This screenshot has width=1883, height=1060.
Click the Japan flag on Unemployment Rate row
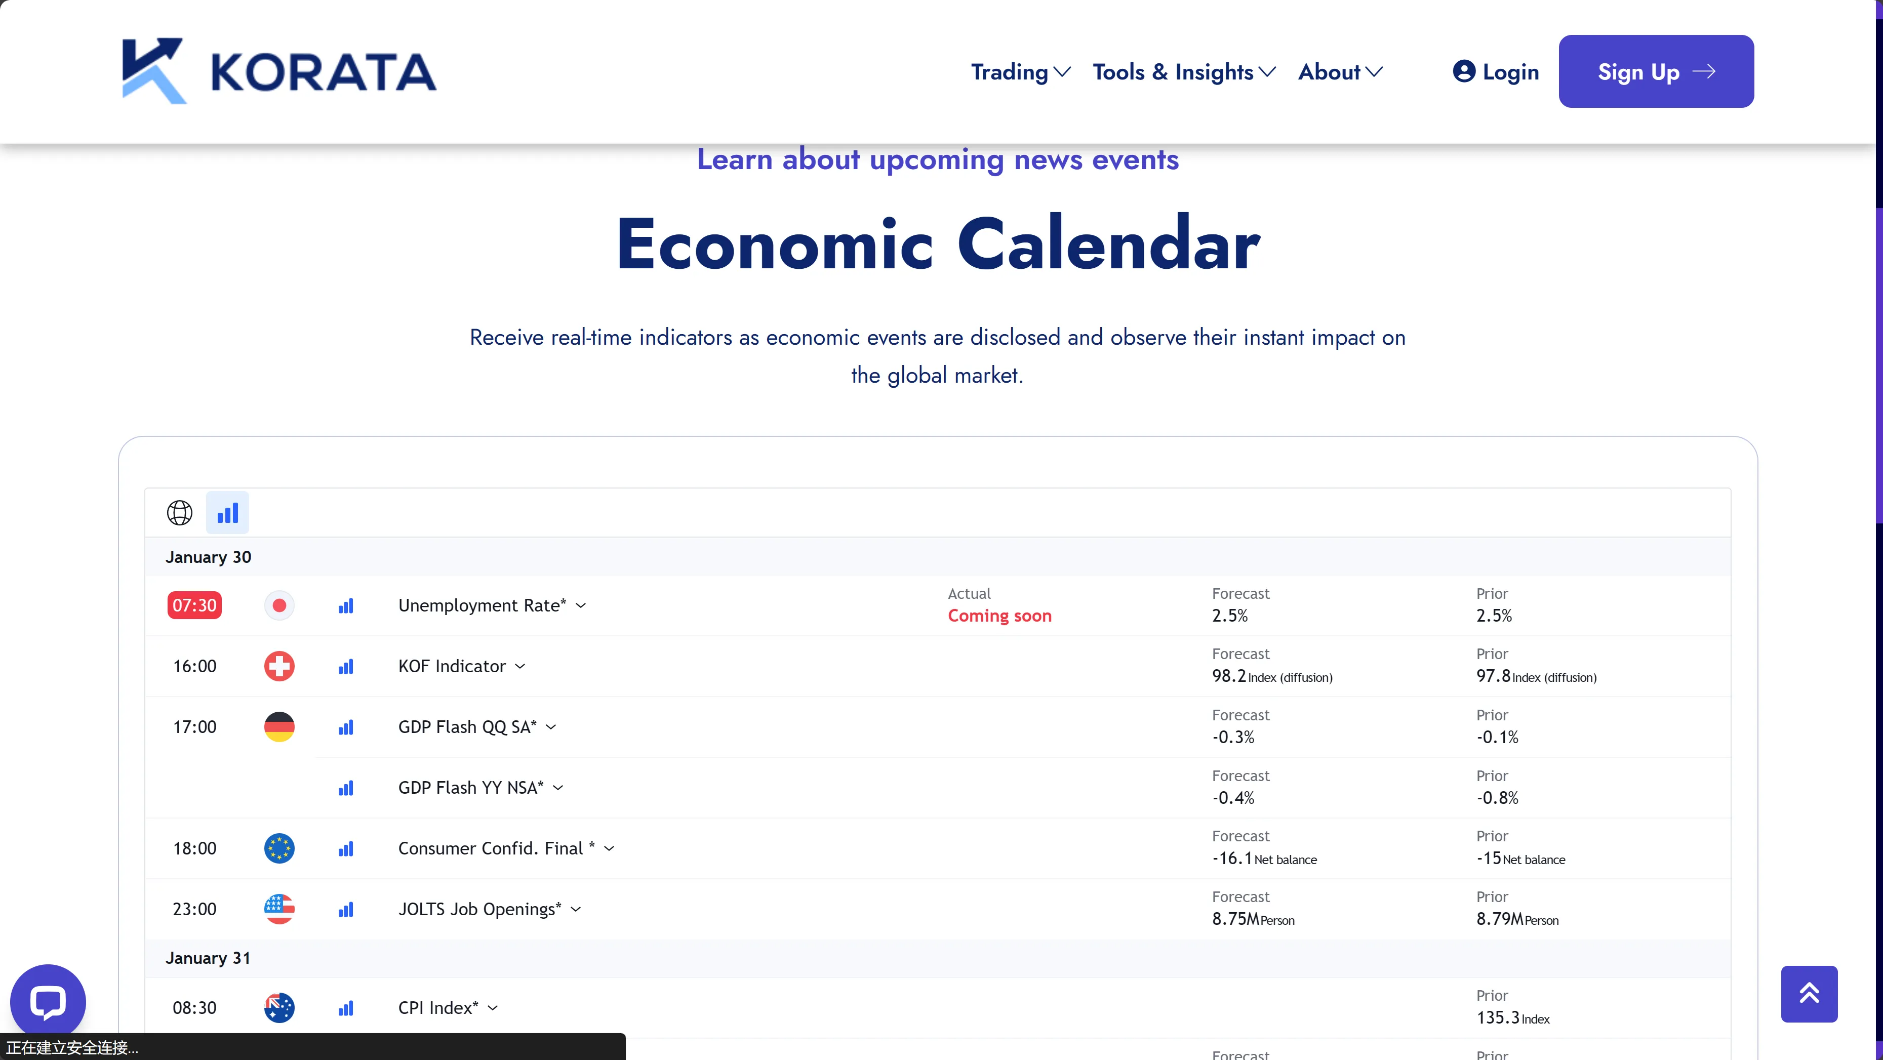[279, 605]
